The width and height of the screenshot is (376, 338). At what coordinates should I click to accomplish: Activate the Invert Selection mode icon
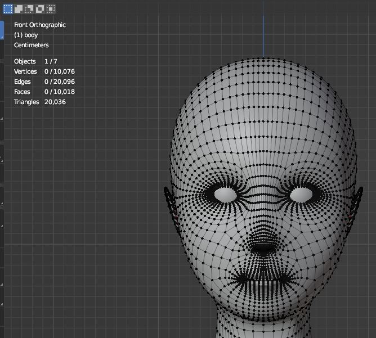click(39, 8)
